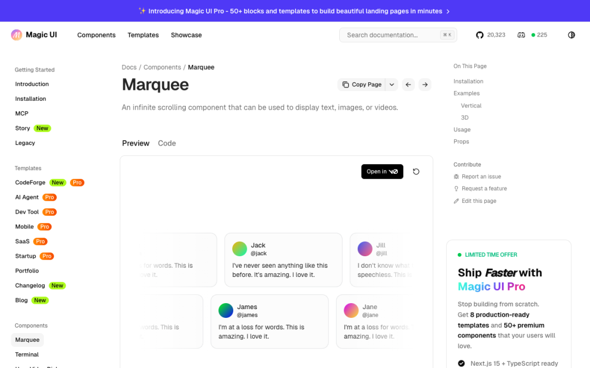Switch to the Code tab
The image size is (590, 368).
[167, 143]
